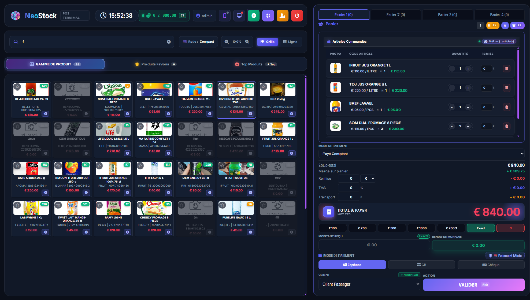Increase quantity of IFRUIT JUS ORANGE 1 L
The image size is (530, 300).
point(468,69)
